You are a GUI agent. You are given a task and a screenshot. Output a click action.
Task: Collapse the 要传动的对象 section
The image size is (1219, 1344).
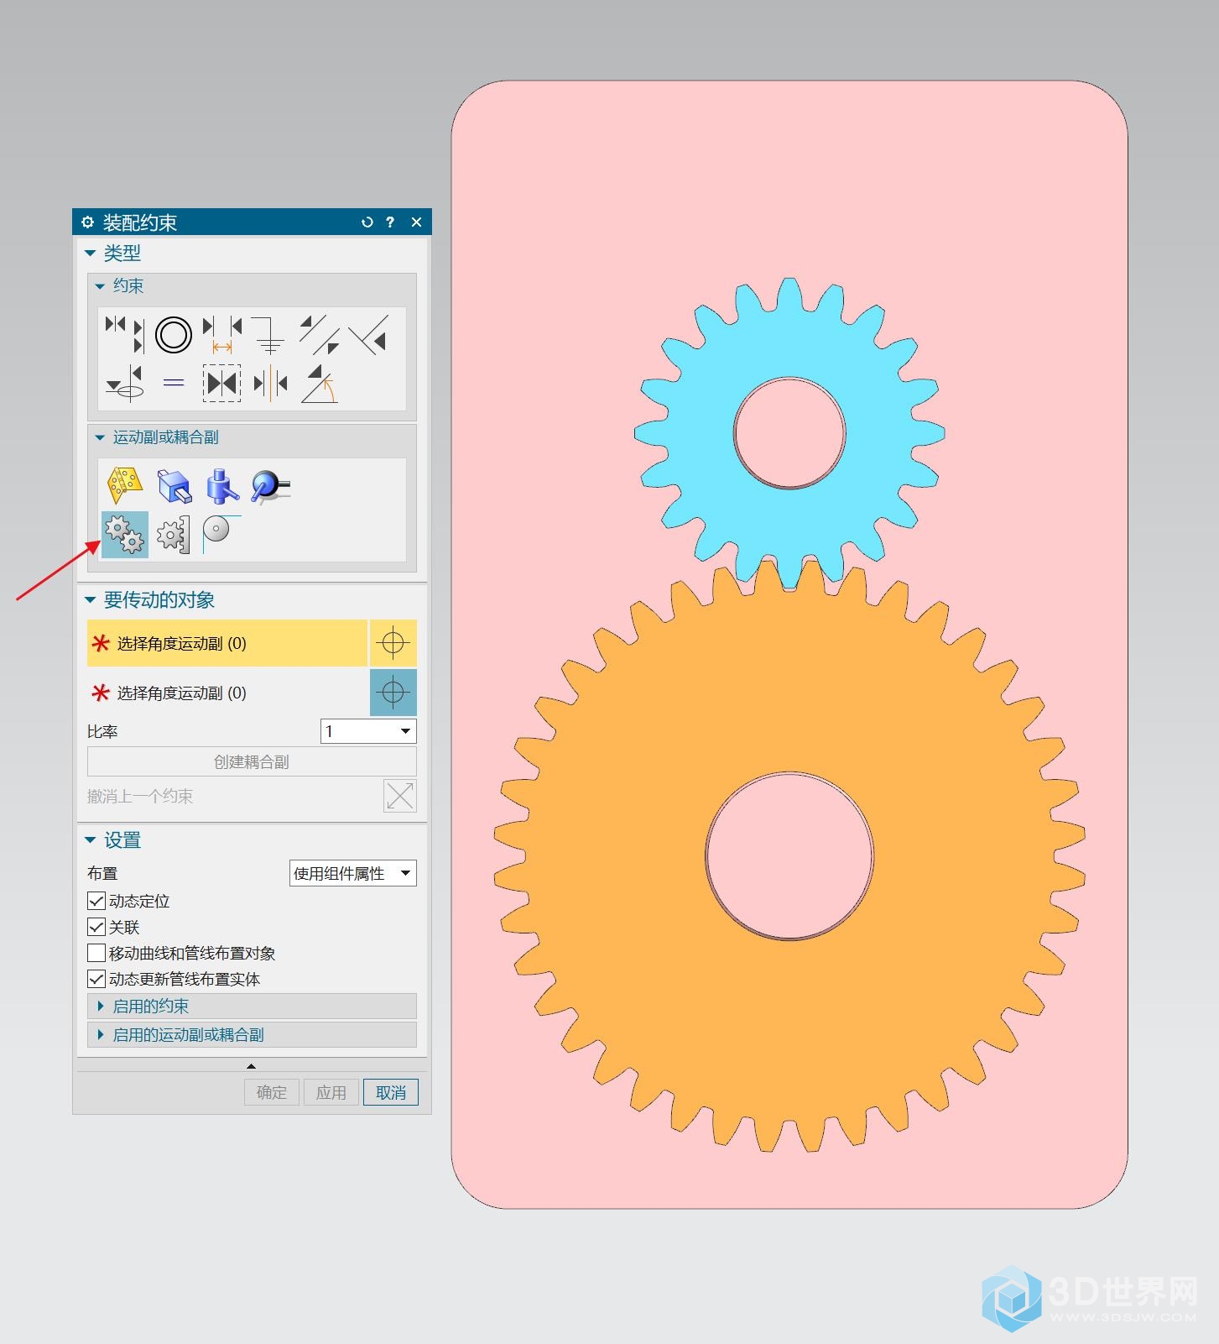pyautogui.click(x=91, y=600)
